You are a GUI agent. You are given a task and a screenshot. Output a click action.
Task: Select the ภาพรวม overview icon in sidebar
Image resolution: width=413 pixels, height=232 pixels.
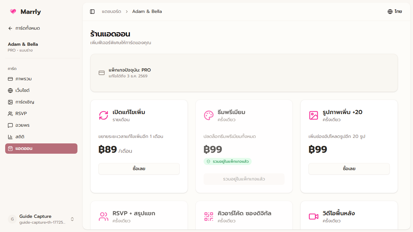10,79
